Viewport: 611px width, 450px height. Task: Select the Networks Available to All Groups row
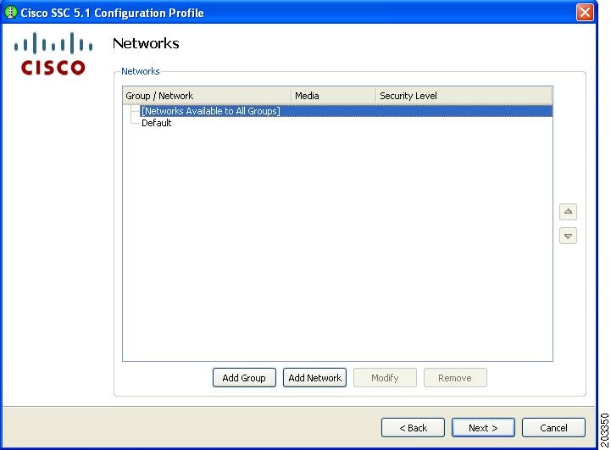tap(346, 111)
